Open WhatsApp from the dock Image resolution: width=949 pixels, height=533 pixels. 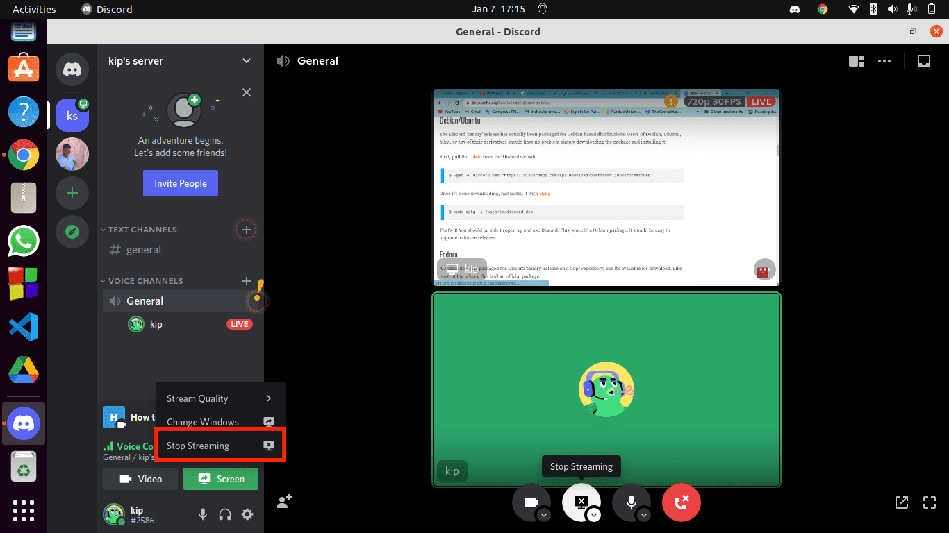24,241
